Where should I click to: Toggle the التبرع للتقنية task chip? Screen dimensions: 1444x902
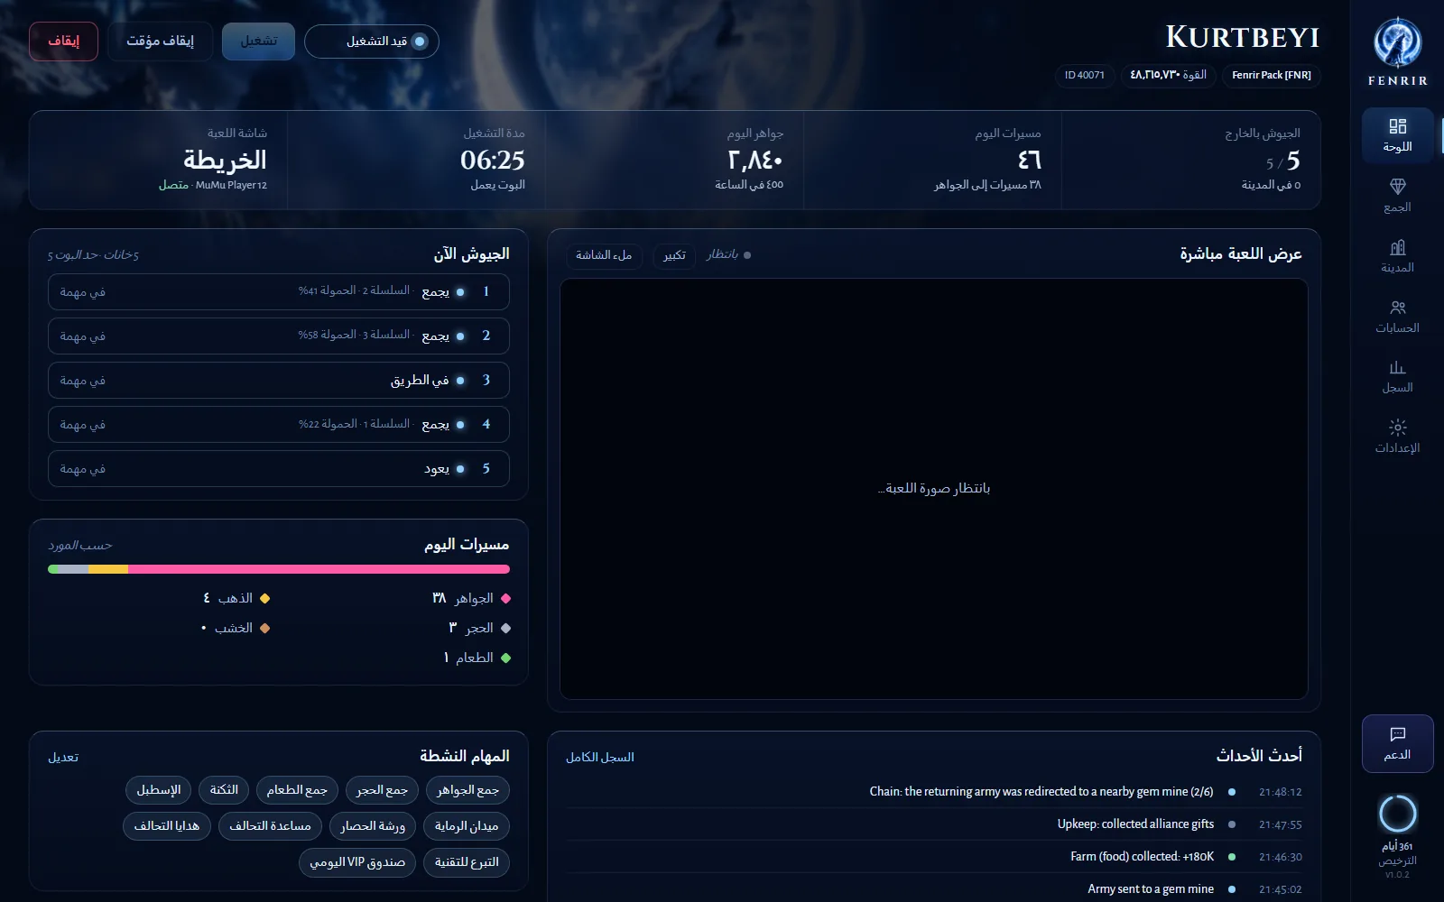click(467, 862)
